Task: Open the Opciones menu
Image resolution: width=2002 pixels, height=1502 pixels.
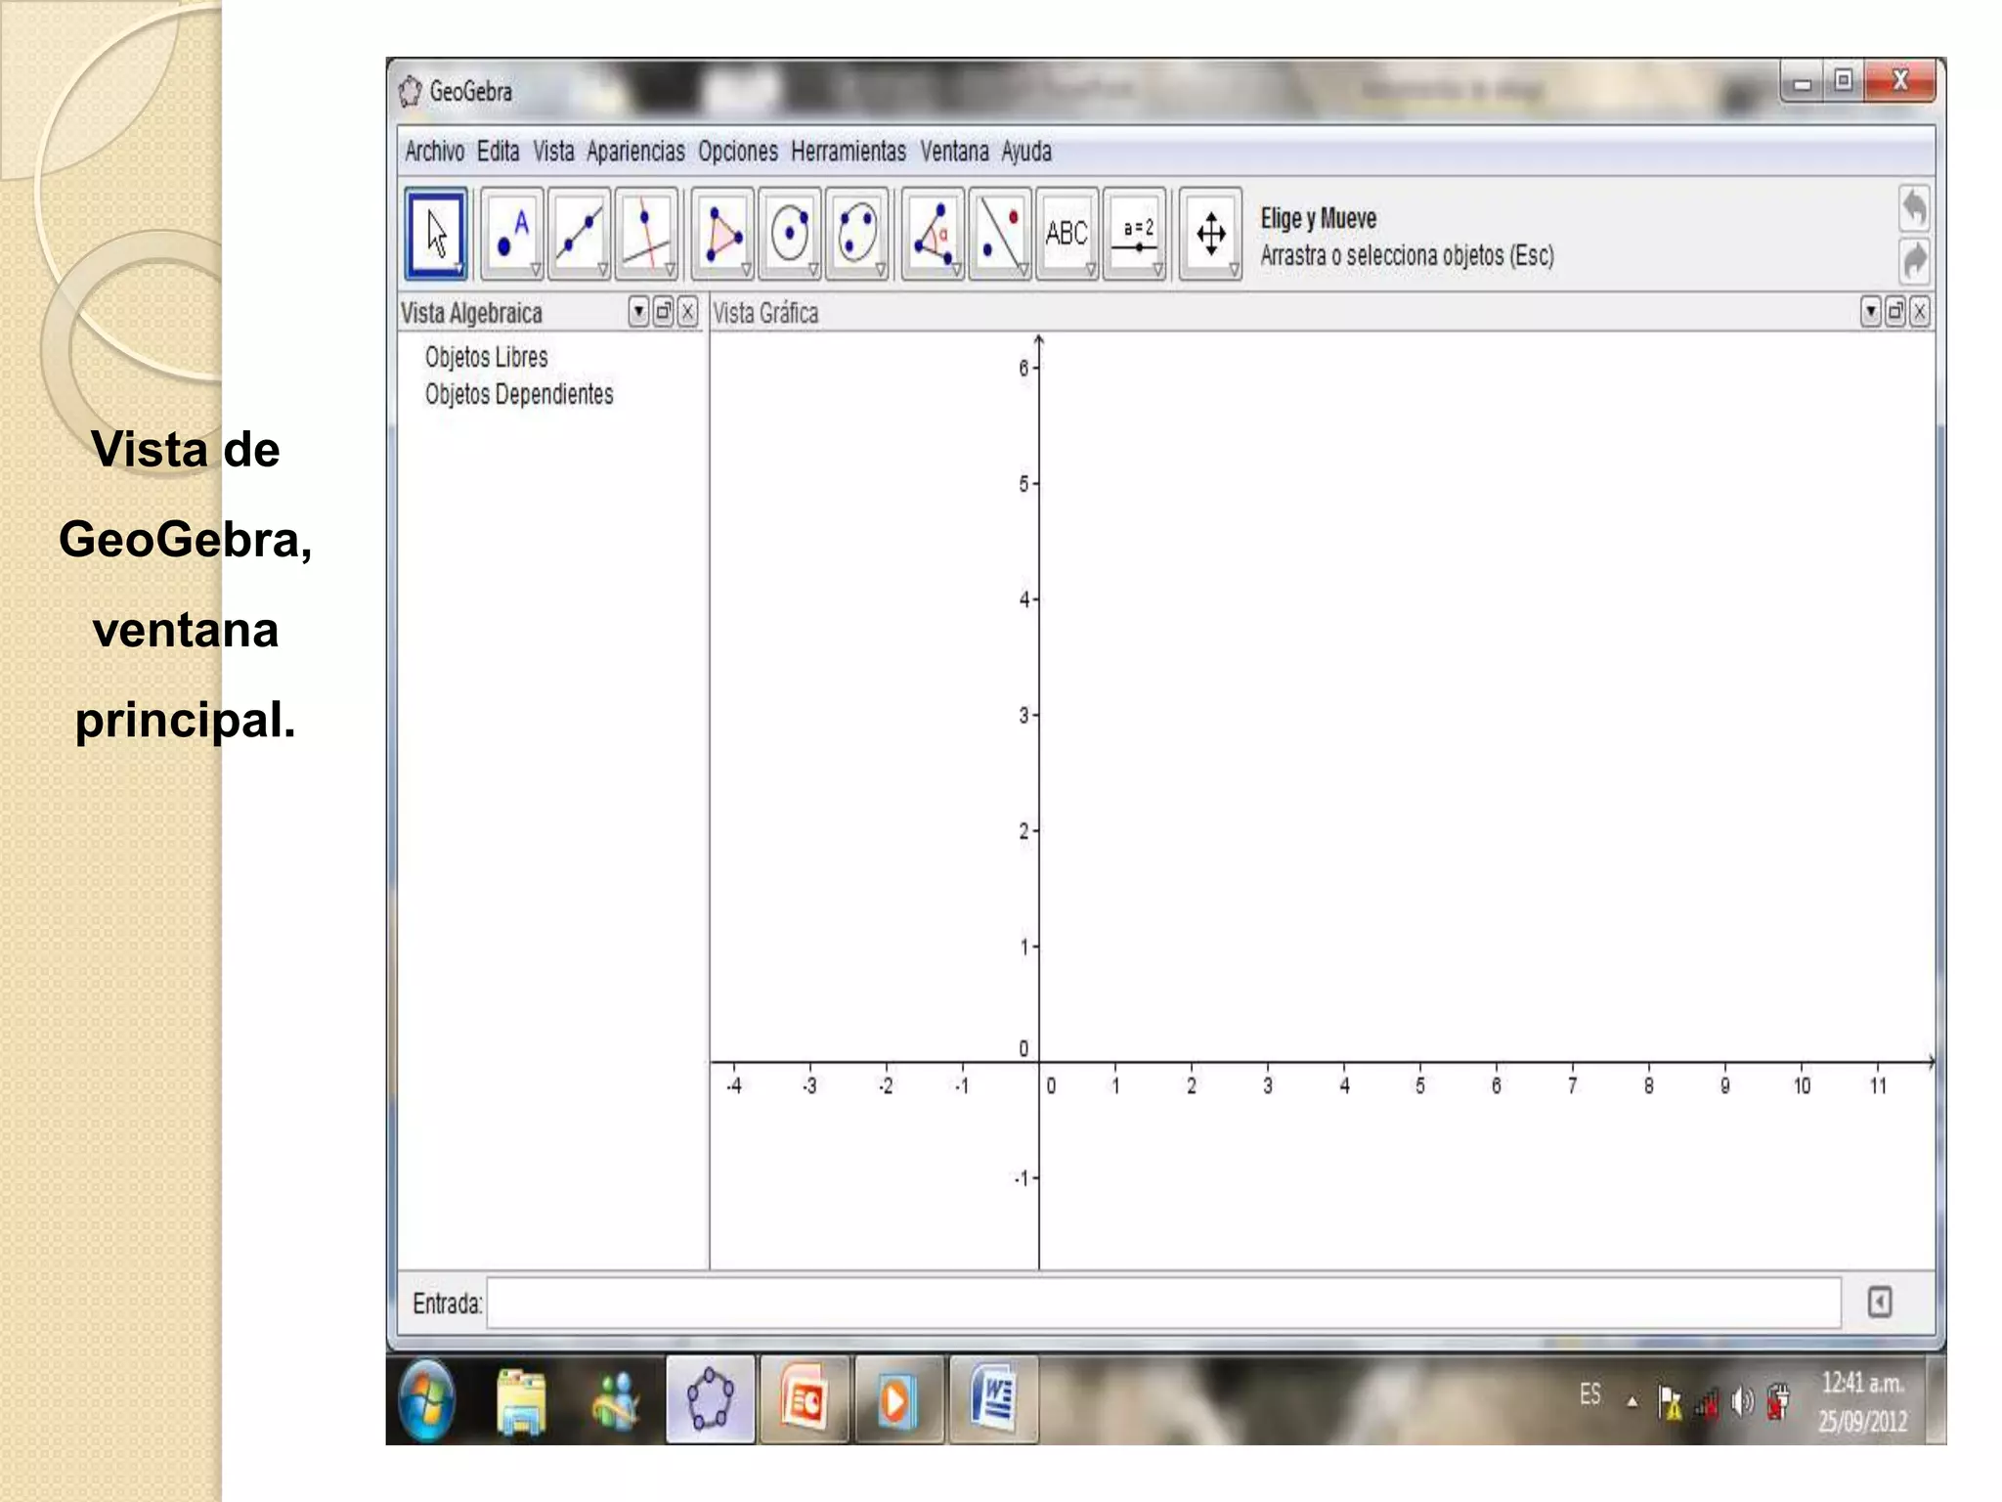Action: click(737, 152)
